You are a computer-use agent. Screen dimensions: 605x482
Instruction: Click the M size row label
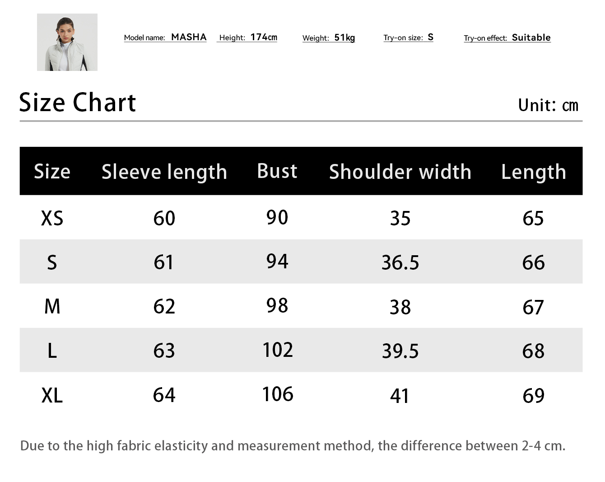pyautogui.click(x=52, y=306)
